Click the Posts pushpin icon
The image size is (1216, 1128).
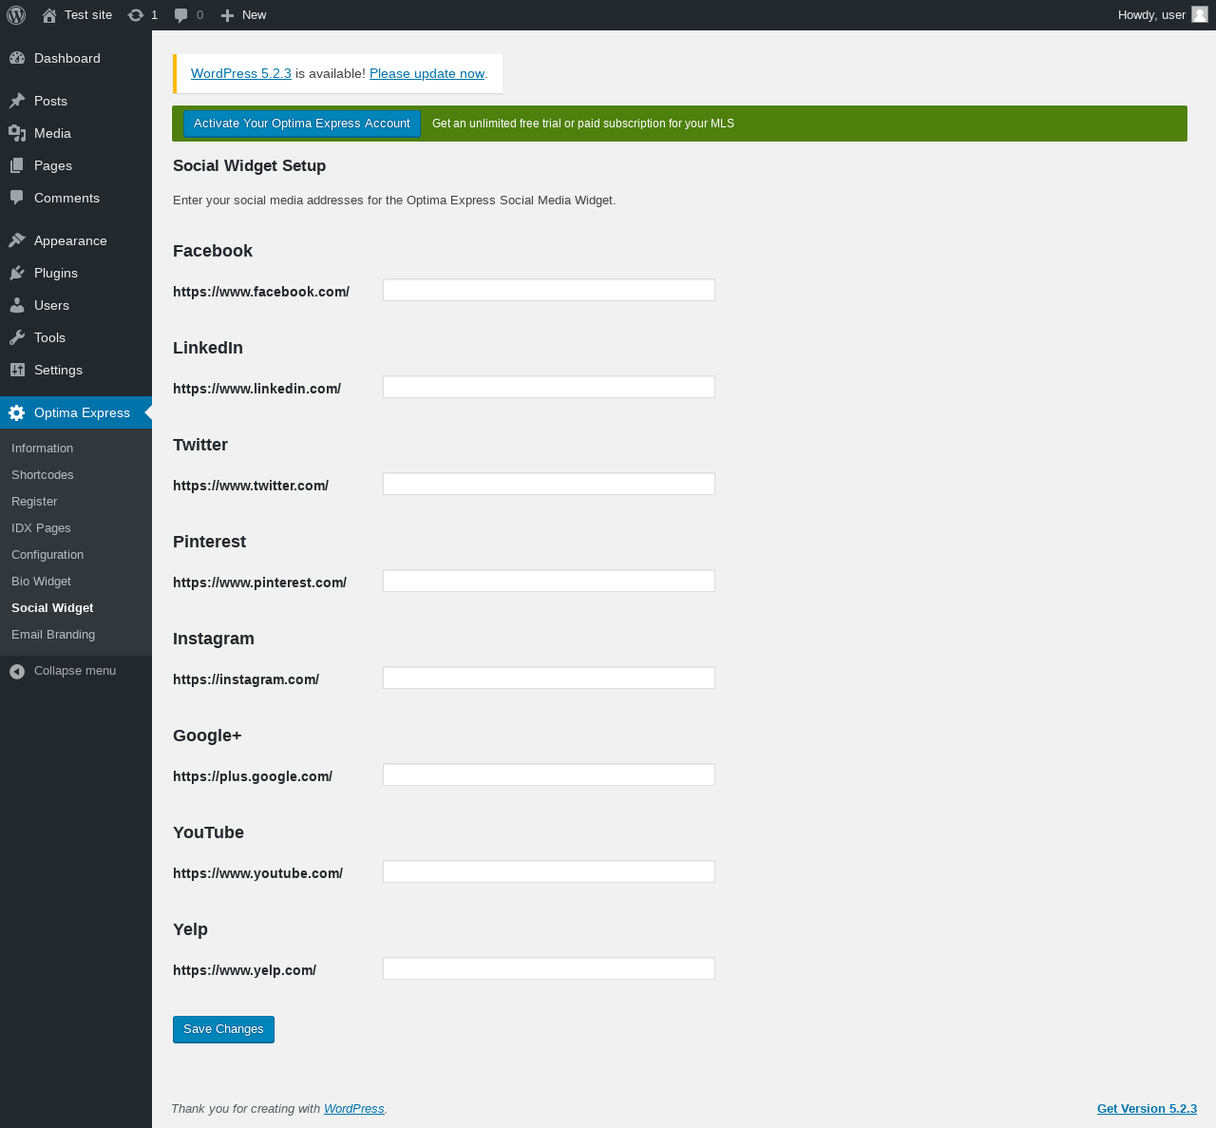click(x=17, y=101)
